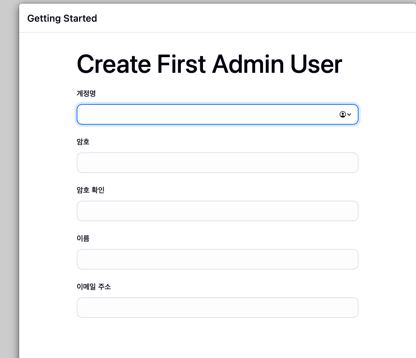Click into the 암호 password field
The image size is (416, 358).
[x=217, y=163]
